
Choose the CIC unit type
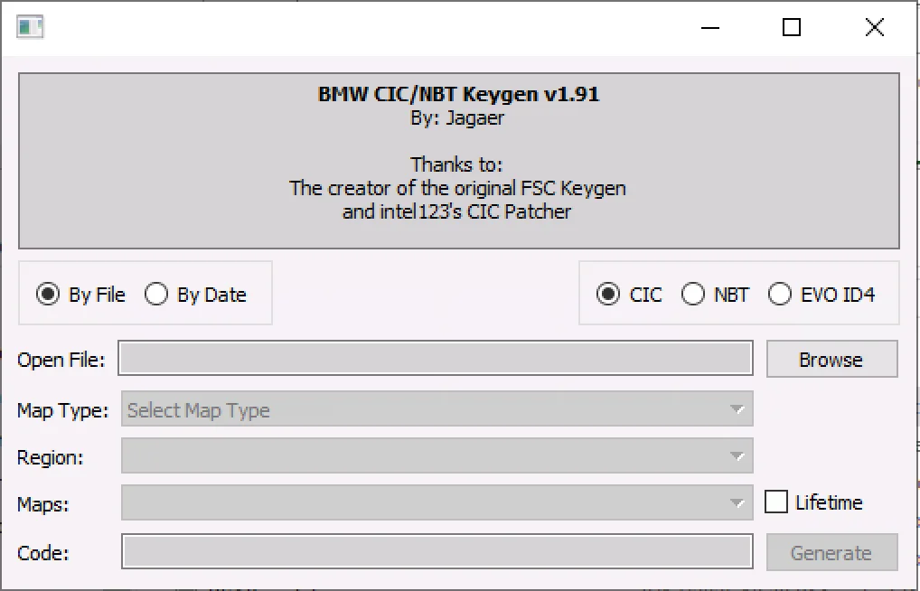pos(610,295)
